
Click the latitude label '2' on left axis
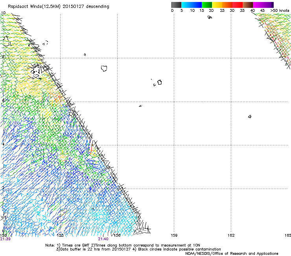point(3,188)
